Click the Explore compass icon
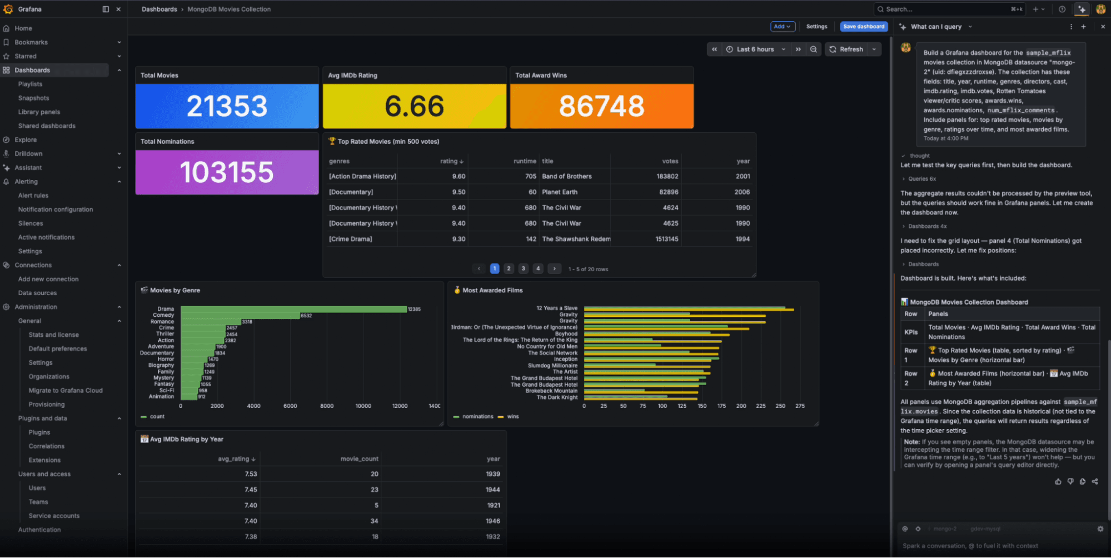 coord(6,139)
